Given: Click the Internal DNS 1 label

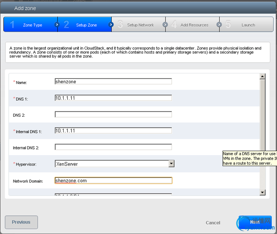Looking at the screenshot, I should tap(29, 132).
